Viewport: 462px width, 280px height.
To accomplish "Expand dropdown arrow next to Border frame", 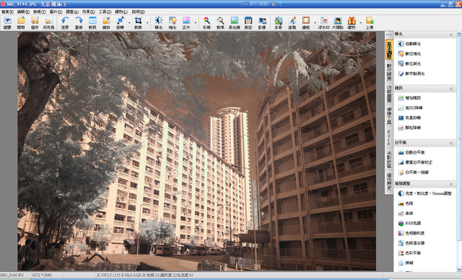I will (315, 22).
